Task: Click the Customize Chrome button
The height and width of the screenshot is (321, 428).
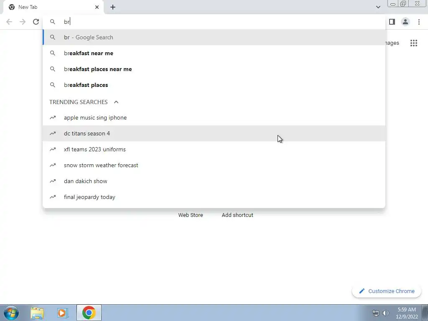Action: coord(387,291)
